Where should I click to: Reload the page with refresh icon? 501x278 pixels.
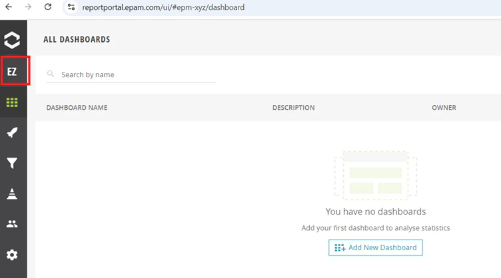[x=48, y=7]
